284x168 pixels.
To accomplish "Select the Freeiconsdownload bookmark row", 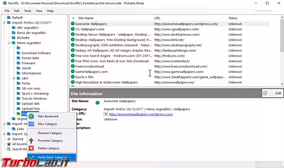I will pos(89,66).
